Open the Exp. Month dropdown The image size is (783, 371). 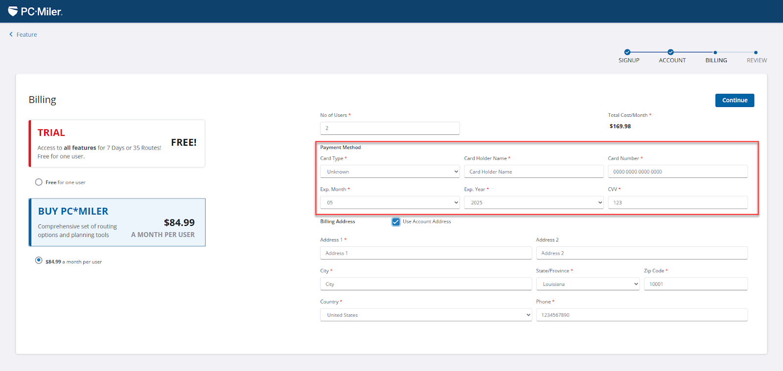tap(390, 202)
